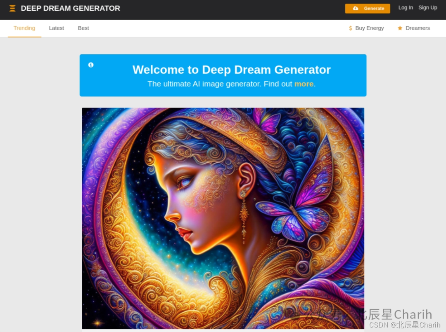This screenshot has height=332, width=446.
Task: Click the orange Generate button
Action: pos(368,9)
